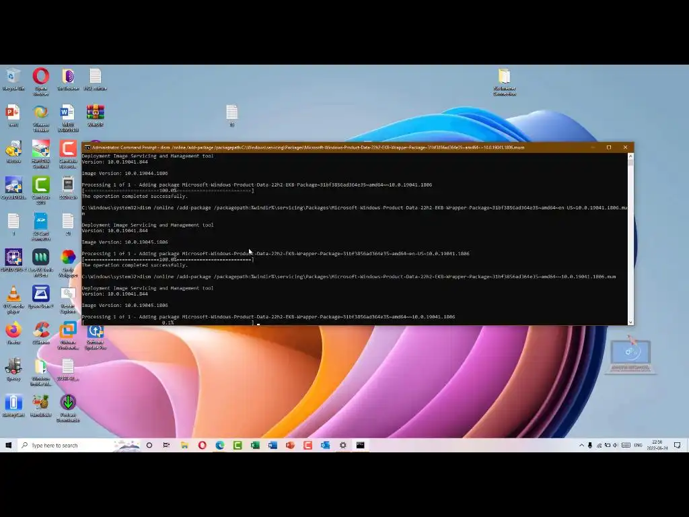Open VLC media player desktop icon
The height and width of the screenshot is (517, 689).
pyautogui.click(x=13, y=299)
